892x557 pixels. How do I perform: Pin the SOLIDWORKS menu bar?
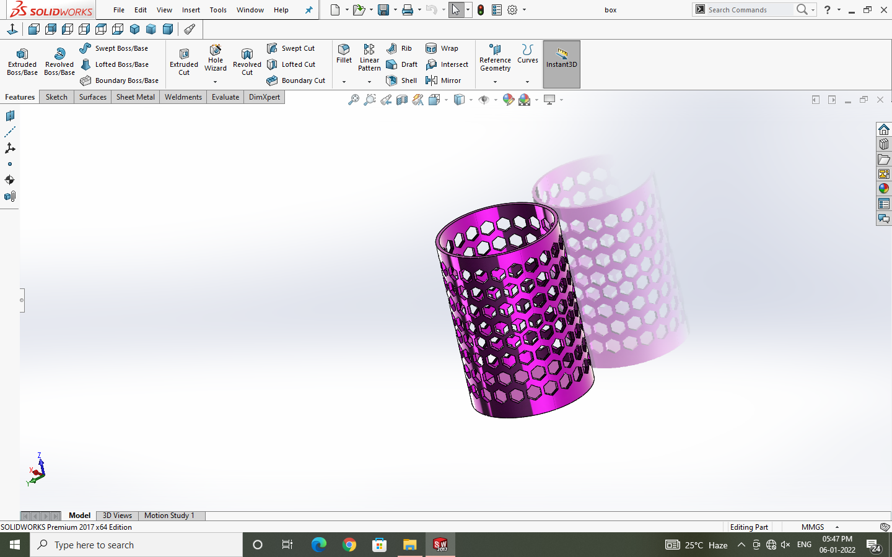[308, 10]
